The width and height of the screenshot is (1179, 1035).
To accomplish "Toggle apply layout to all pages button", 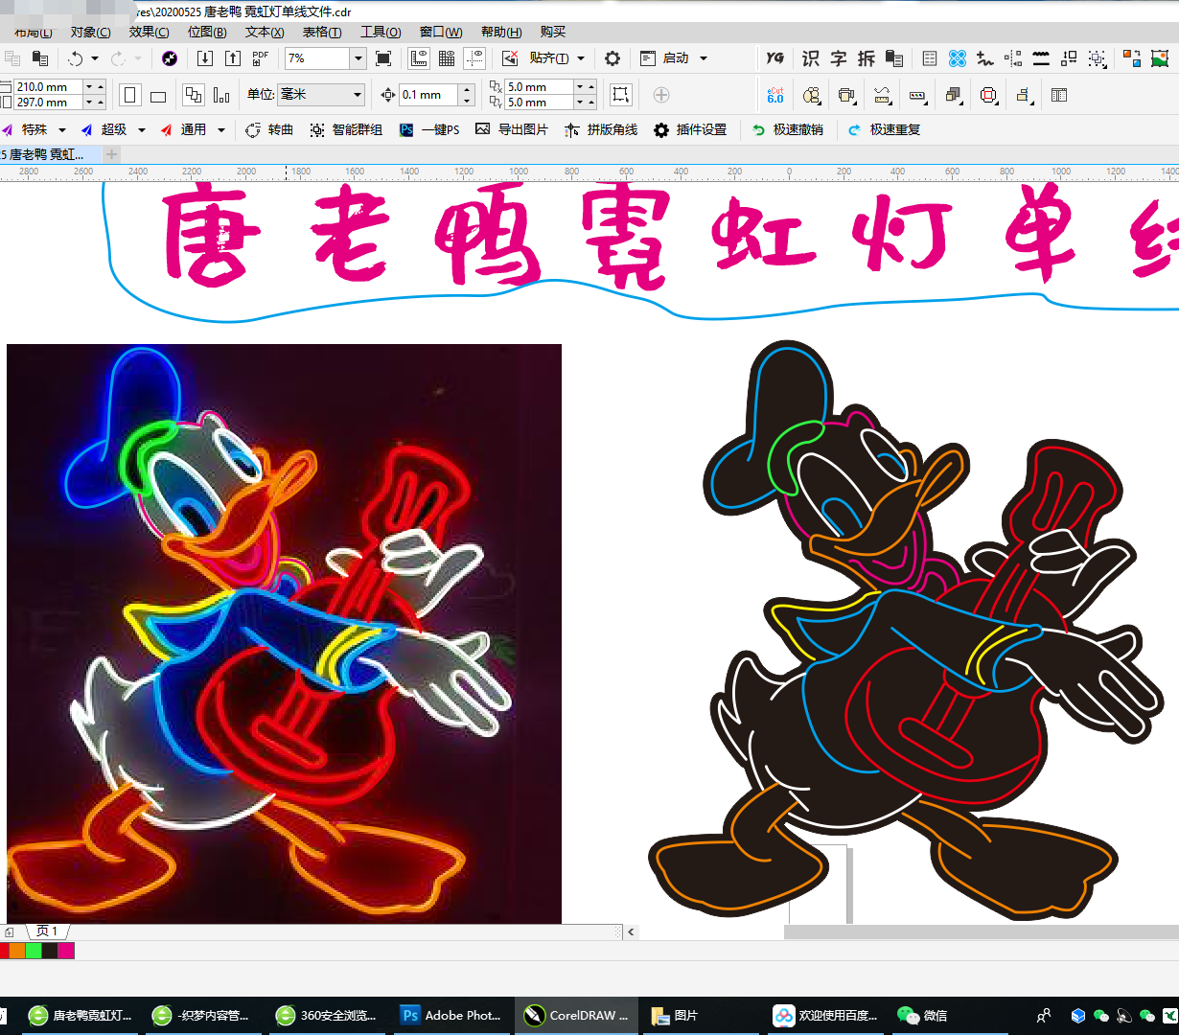I will tap(193, 95).
